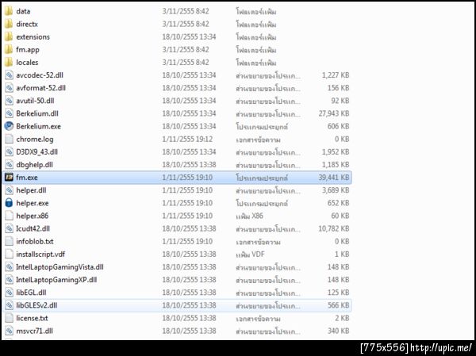The height and width of the screenshot is (356, 476).
Task: Click the helper.x86 blank file icon
Action: (9, 216)
